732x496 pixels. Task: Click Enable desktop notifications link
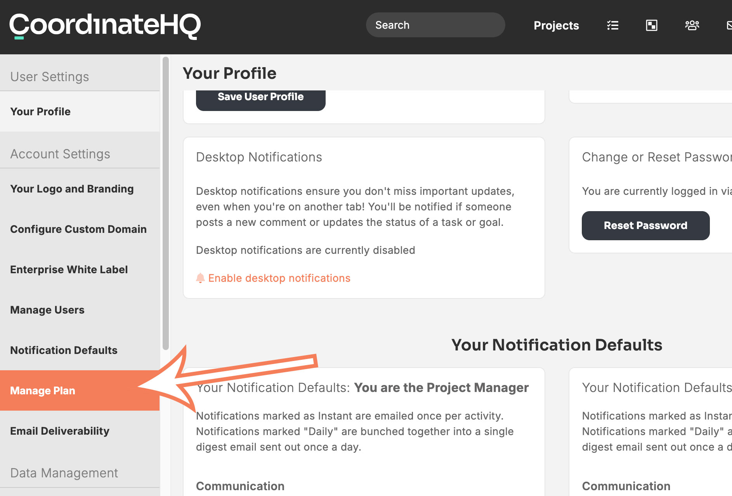coord(279,278)
